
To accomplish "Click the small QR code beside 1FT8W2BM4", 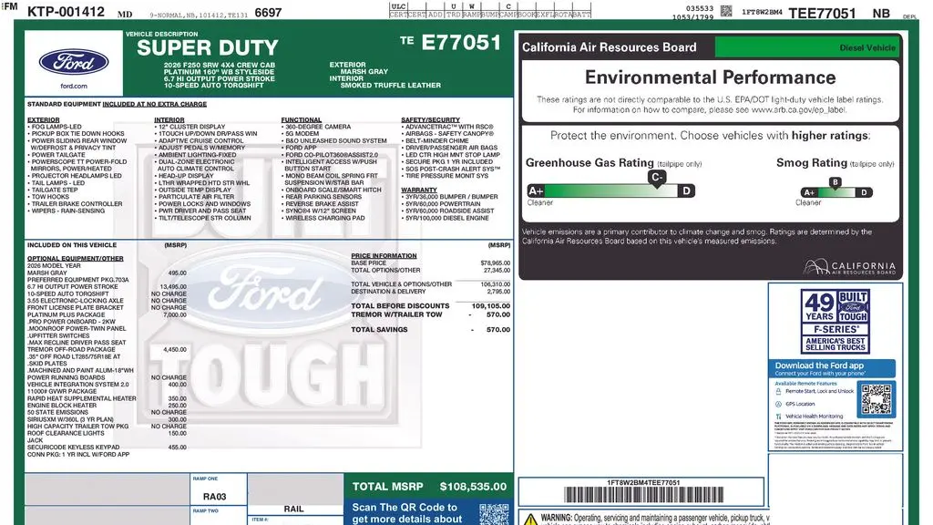I will 726,11.
